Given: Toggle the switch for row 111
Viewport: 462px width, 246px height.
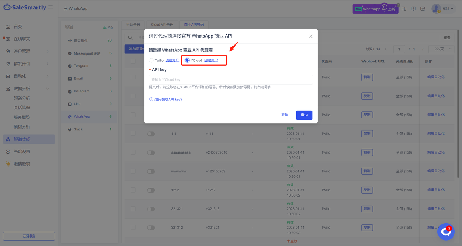Looking at the screenshot, I should tap(151, 134).
